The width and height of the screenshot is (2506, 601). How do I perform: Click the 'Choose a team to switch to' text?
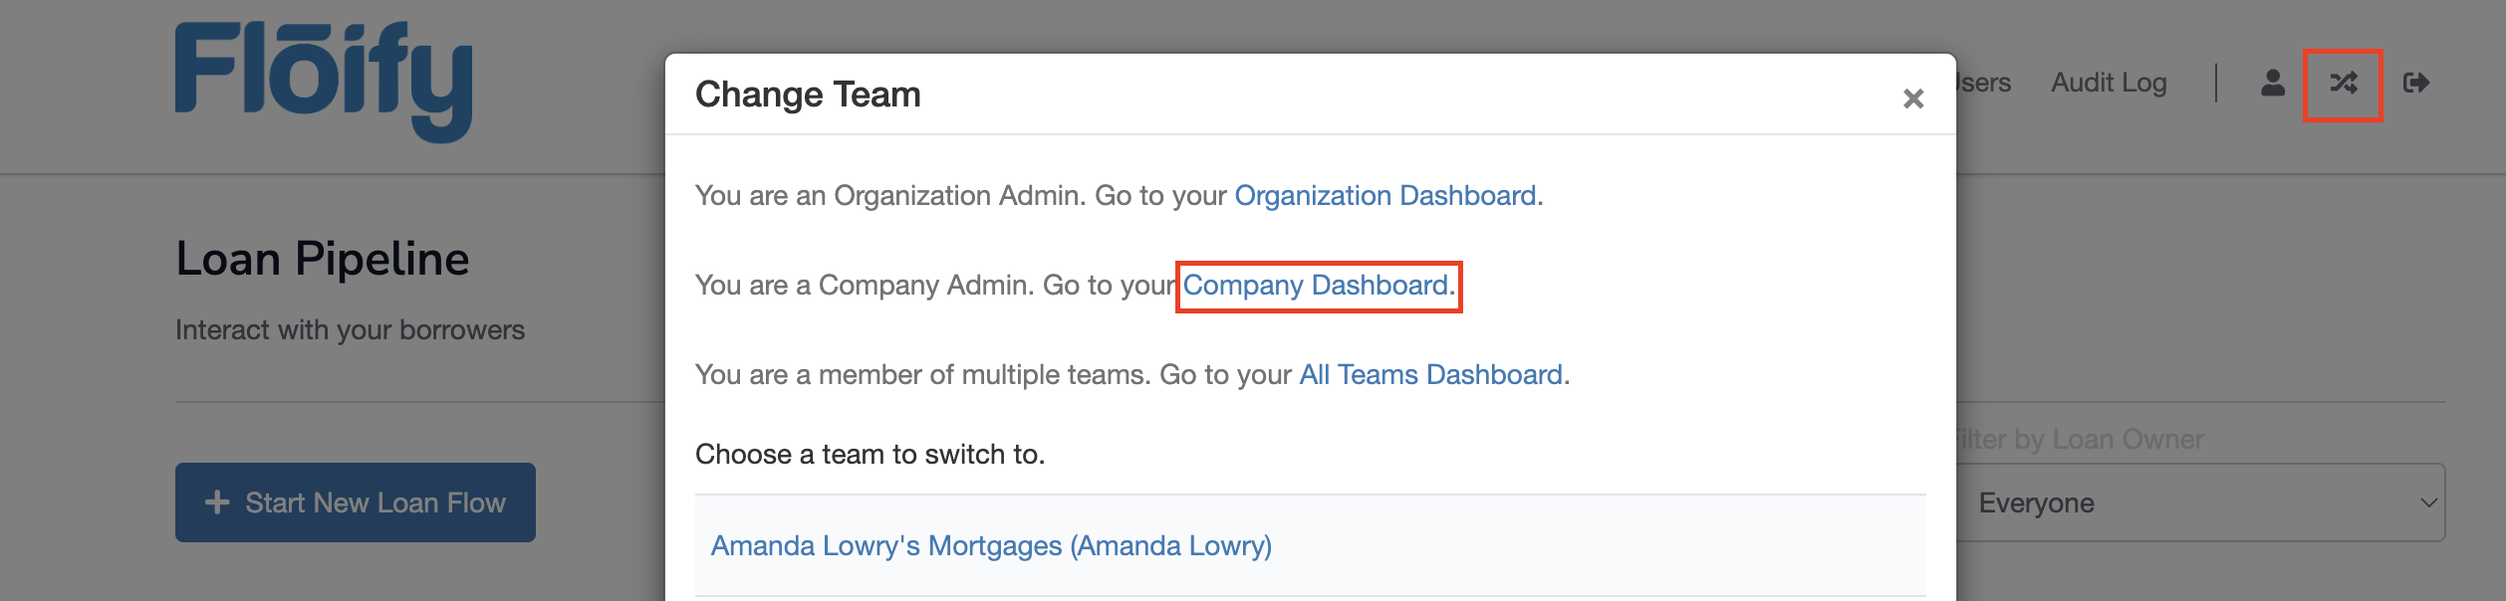870,455
